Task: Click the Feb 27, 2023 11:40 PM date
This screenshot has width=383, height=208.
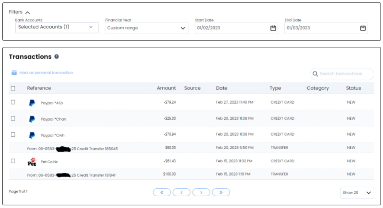Action: [x=235, y=102]
